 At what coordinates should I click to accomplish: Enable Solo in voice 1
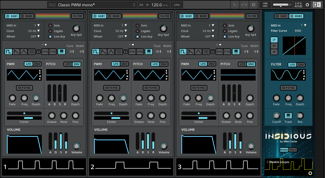50,25
